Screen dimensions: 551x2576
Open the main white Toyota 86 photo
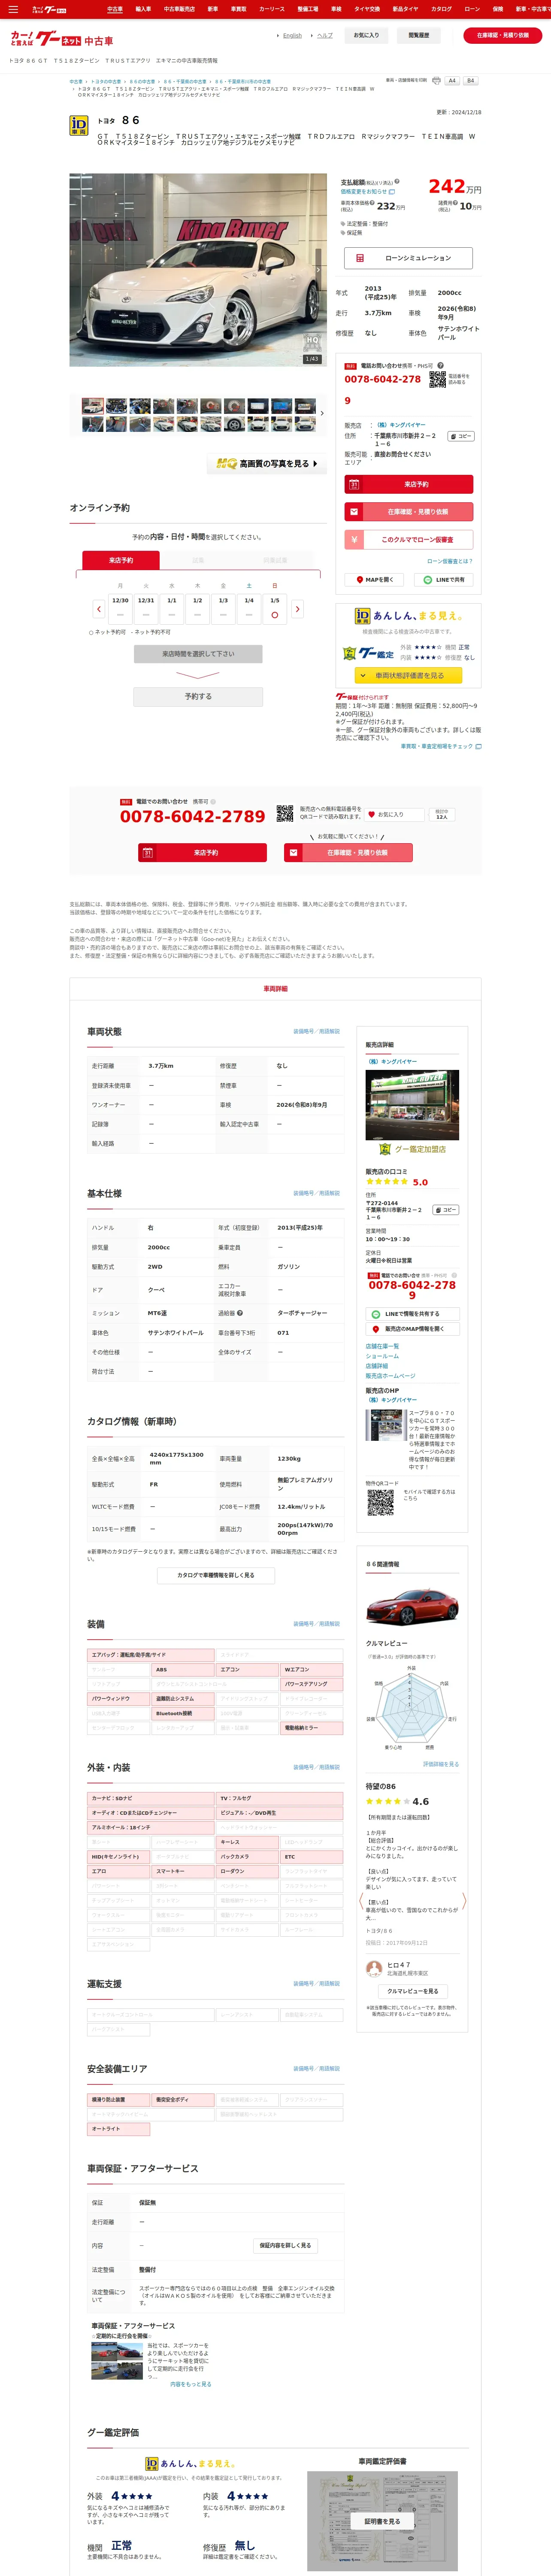tap(198, 270)
